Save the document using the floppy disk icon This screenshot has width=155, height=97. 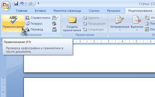pyautogui.click(x=16, y=3)
